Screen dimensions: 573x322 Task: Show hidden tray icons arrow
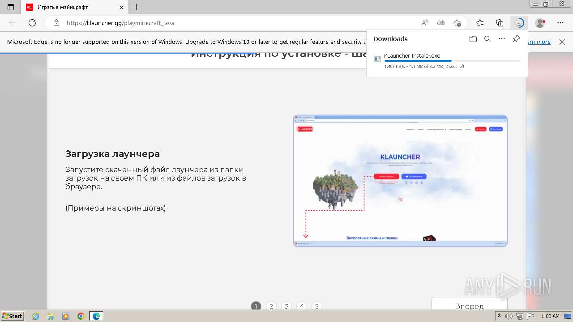[499, 316]
